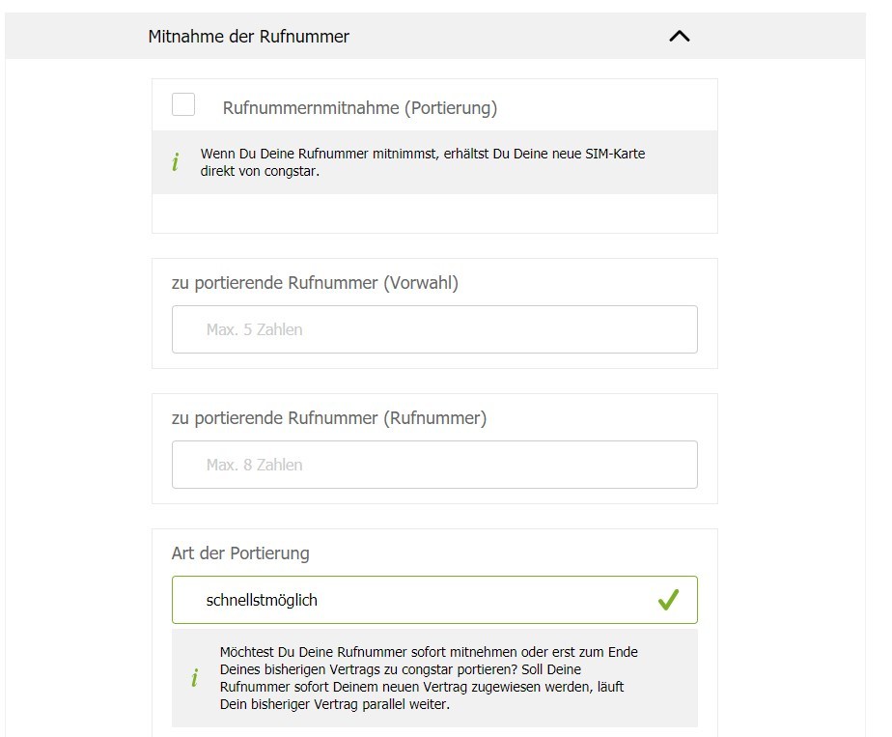Open the 'schnellstmöglich' porting type dropdown
The width and height of the screenshot is (892, 737).
415,600
